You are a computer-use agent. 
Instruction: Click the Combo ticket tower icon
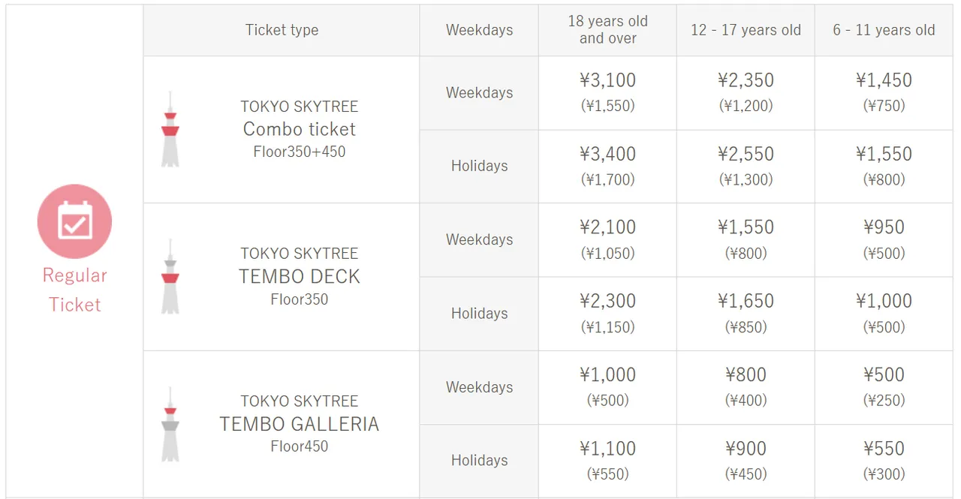[x=170, y=129]
